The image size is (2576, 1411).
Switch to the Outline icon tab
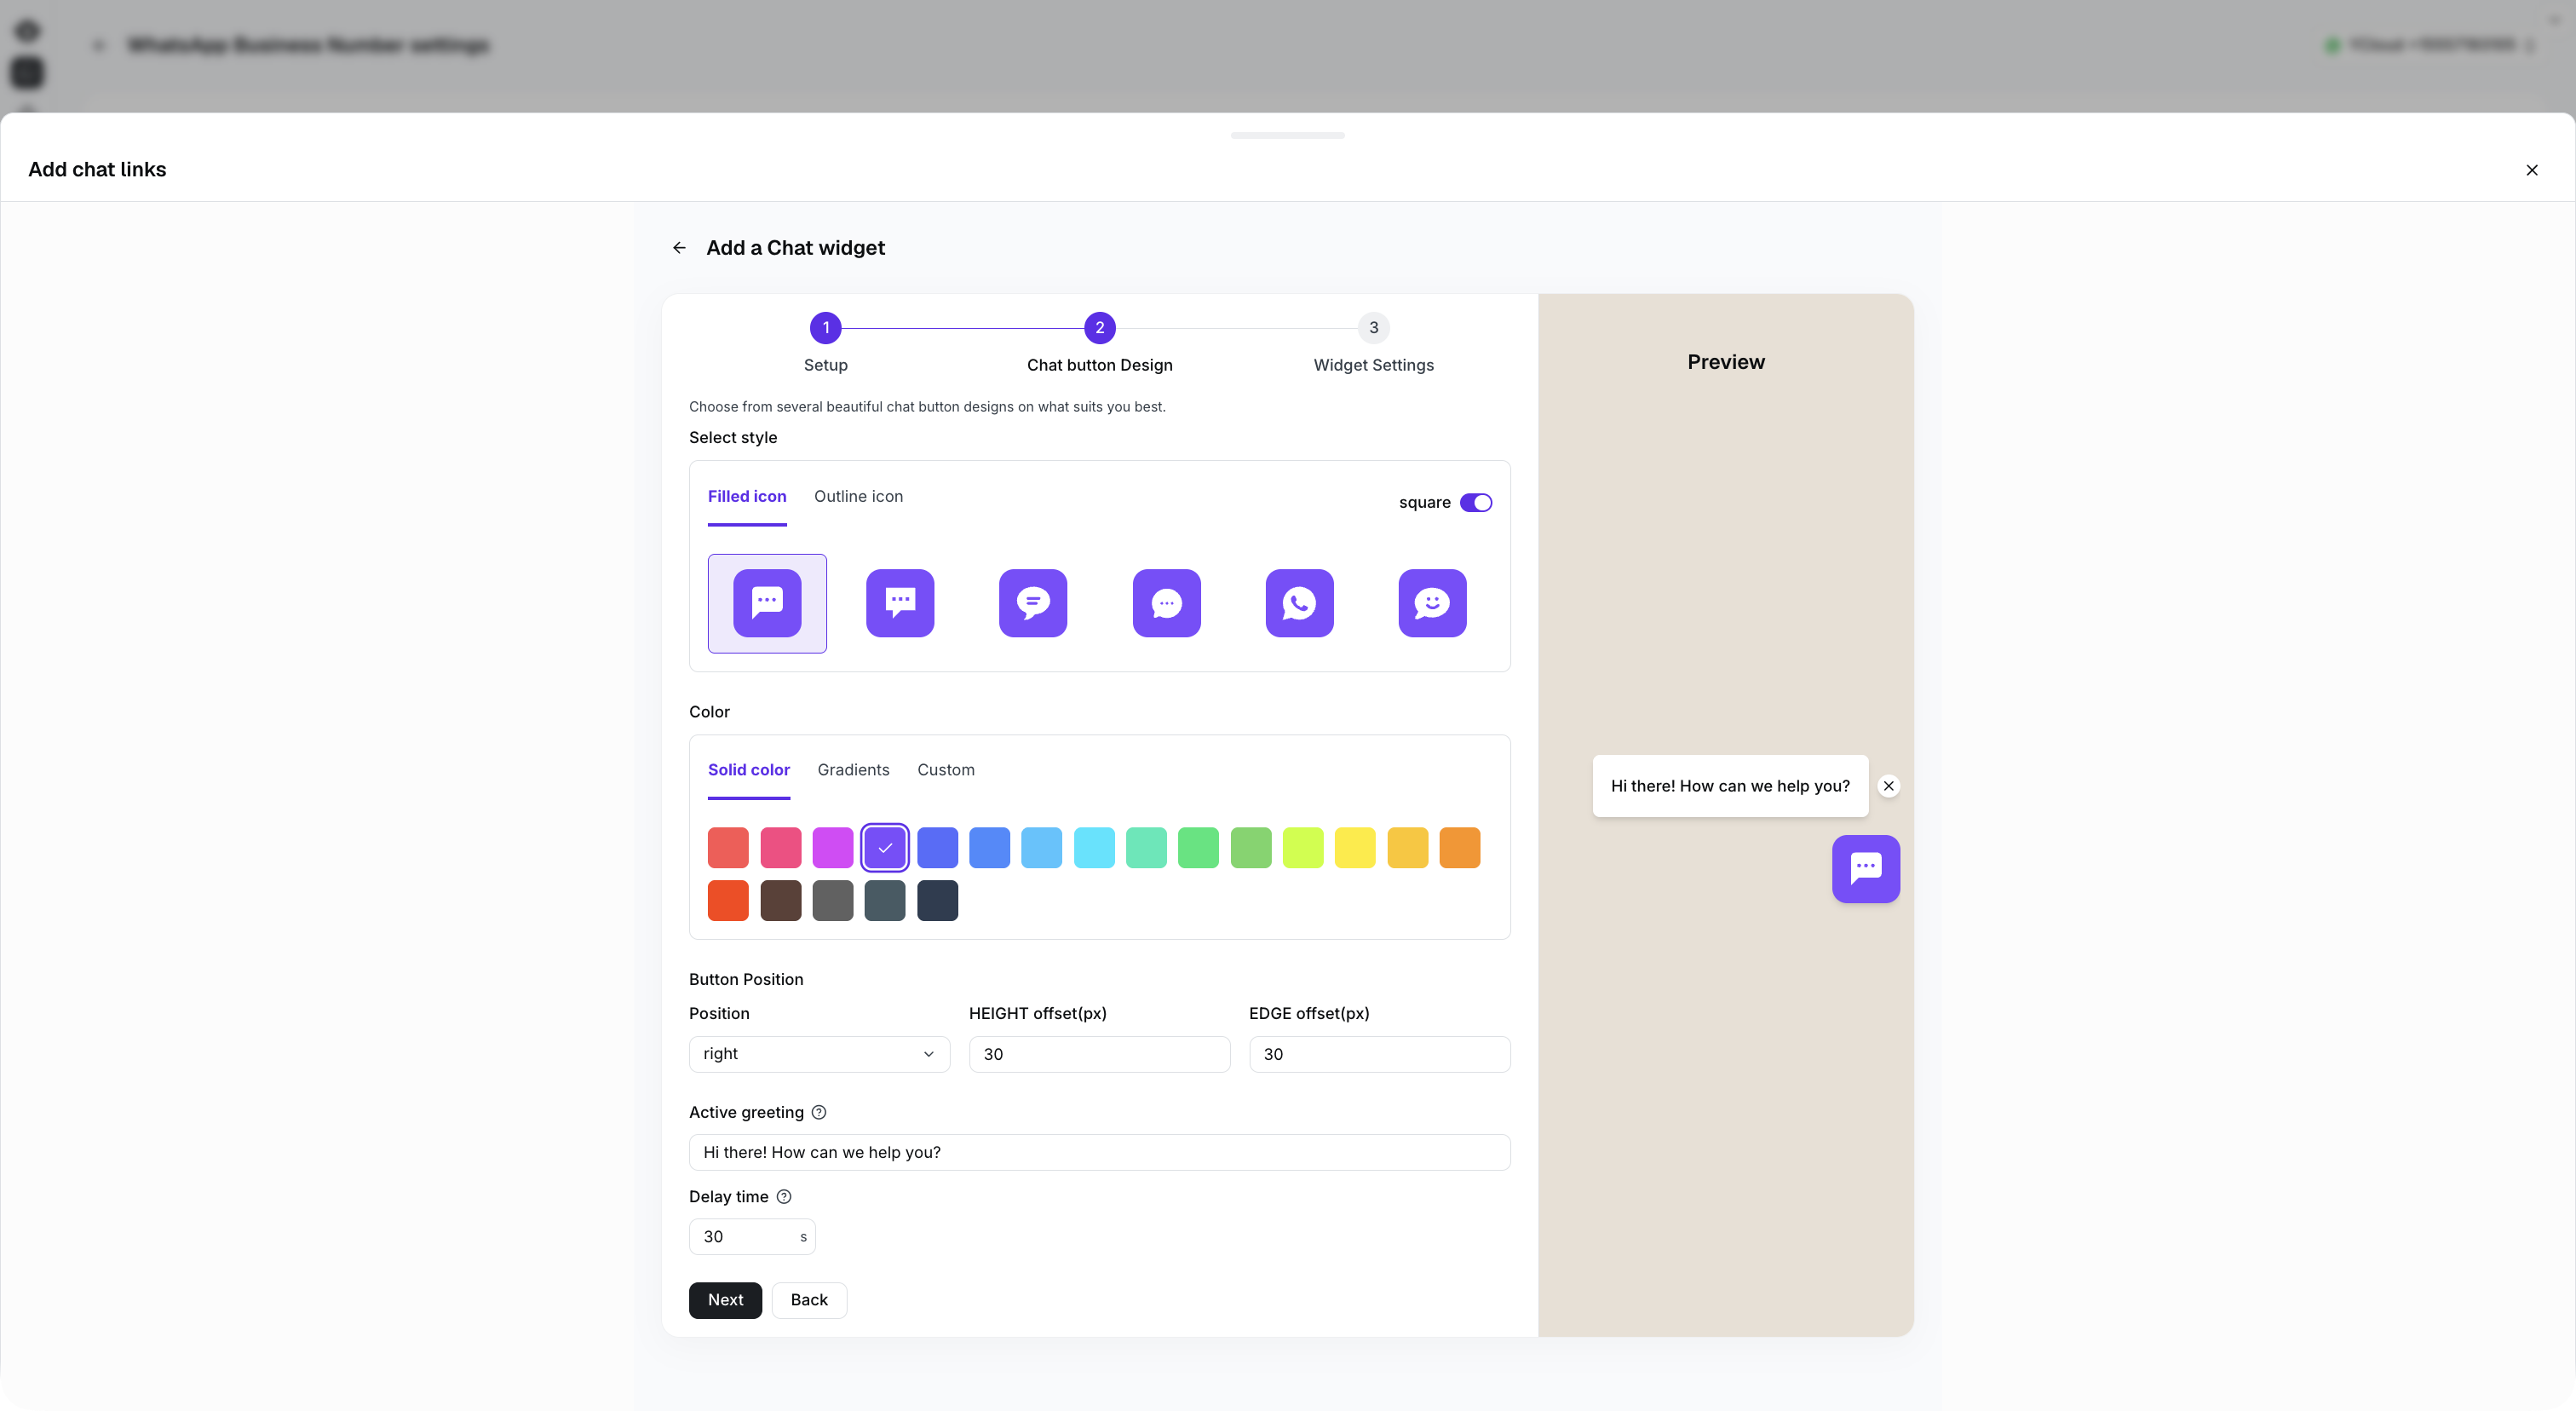click(x=858, y=496)
